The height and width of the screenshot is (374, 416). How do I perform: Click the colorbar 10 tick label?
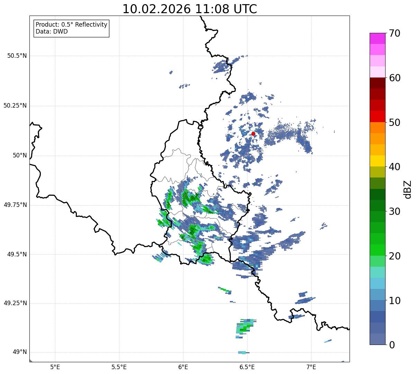[395, 301]
